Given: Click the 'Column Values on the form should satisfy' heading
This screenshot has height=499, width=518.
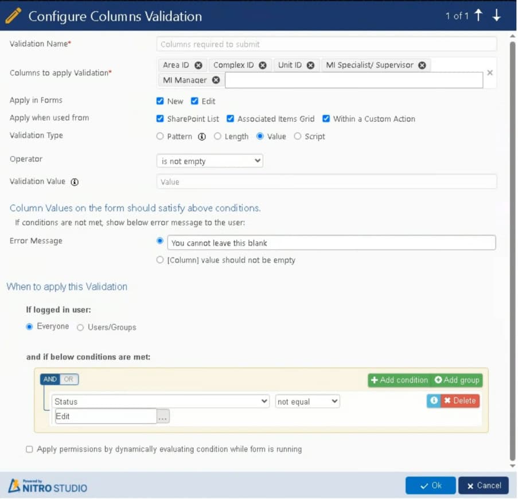Looking at the screenshot, I should [x=135, y=208].
